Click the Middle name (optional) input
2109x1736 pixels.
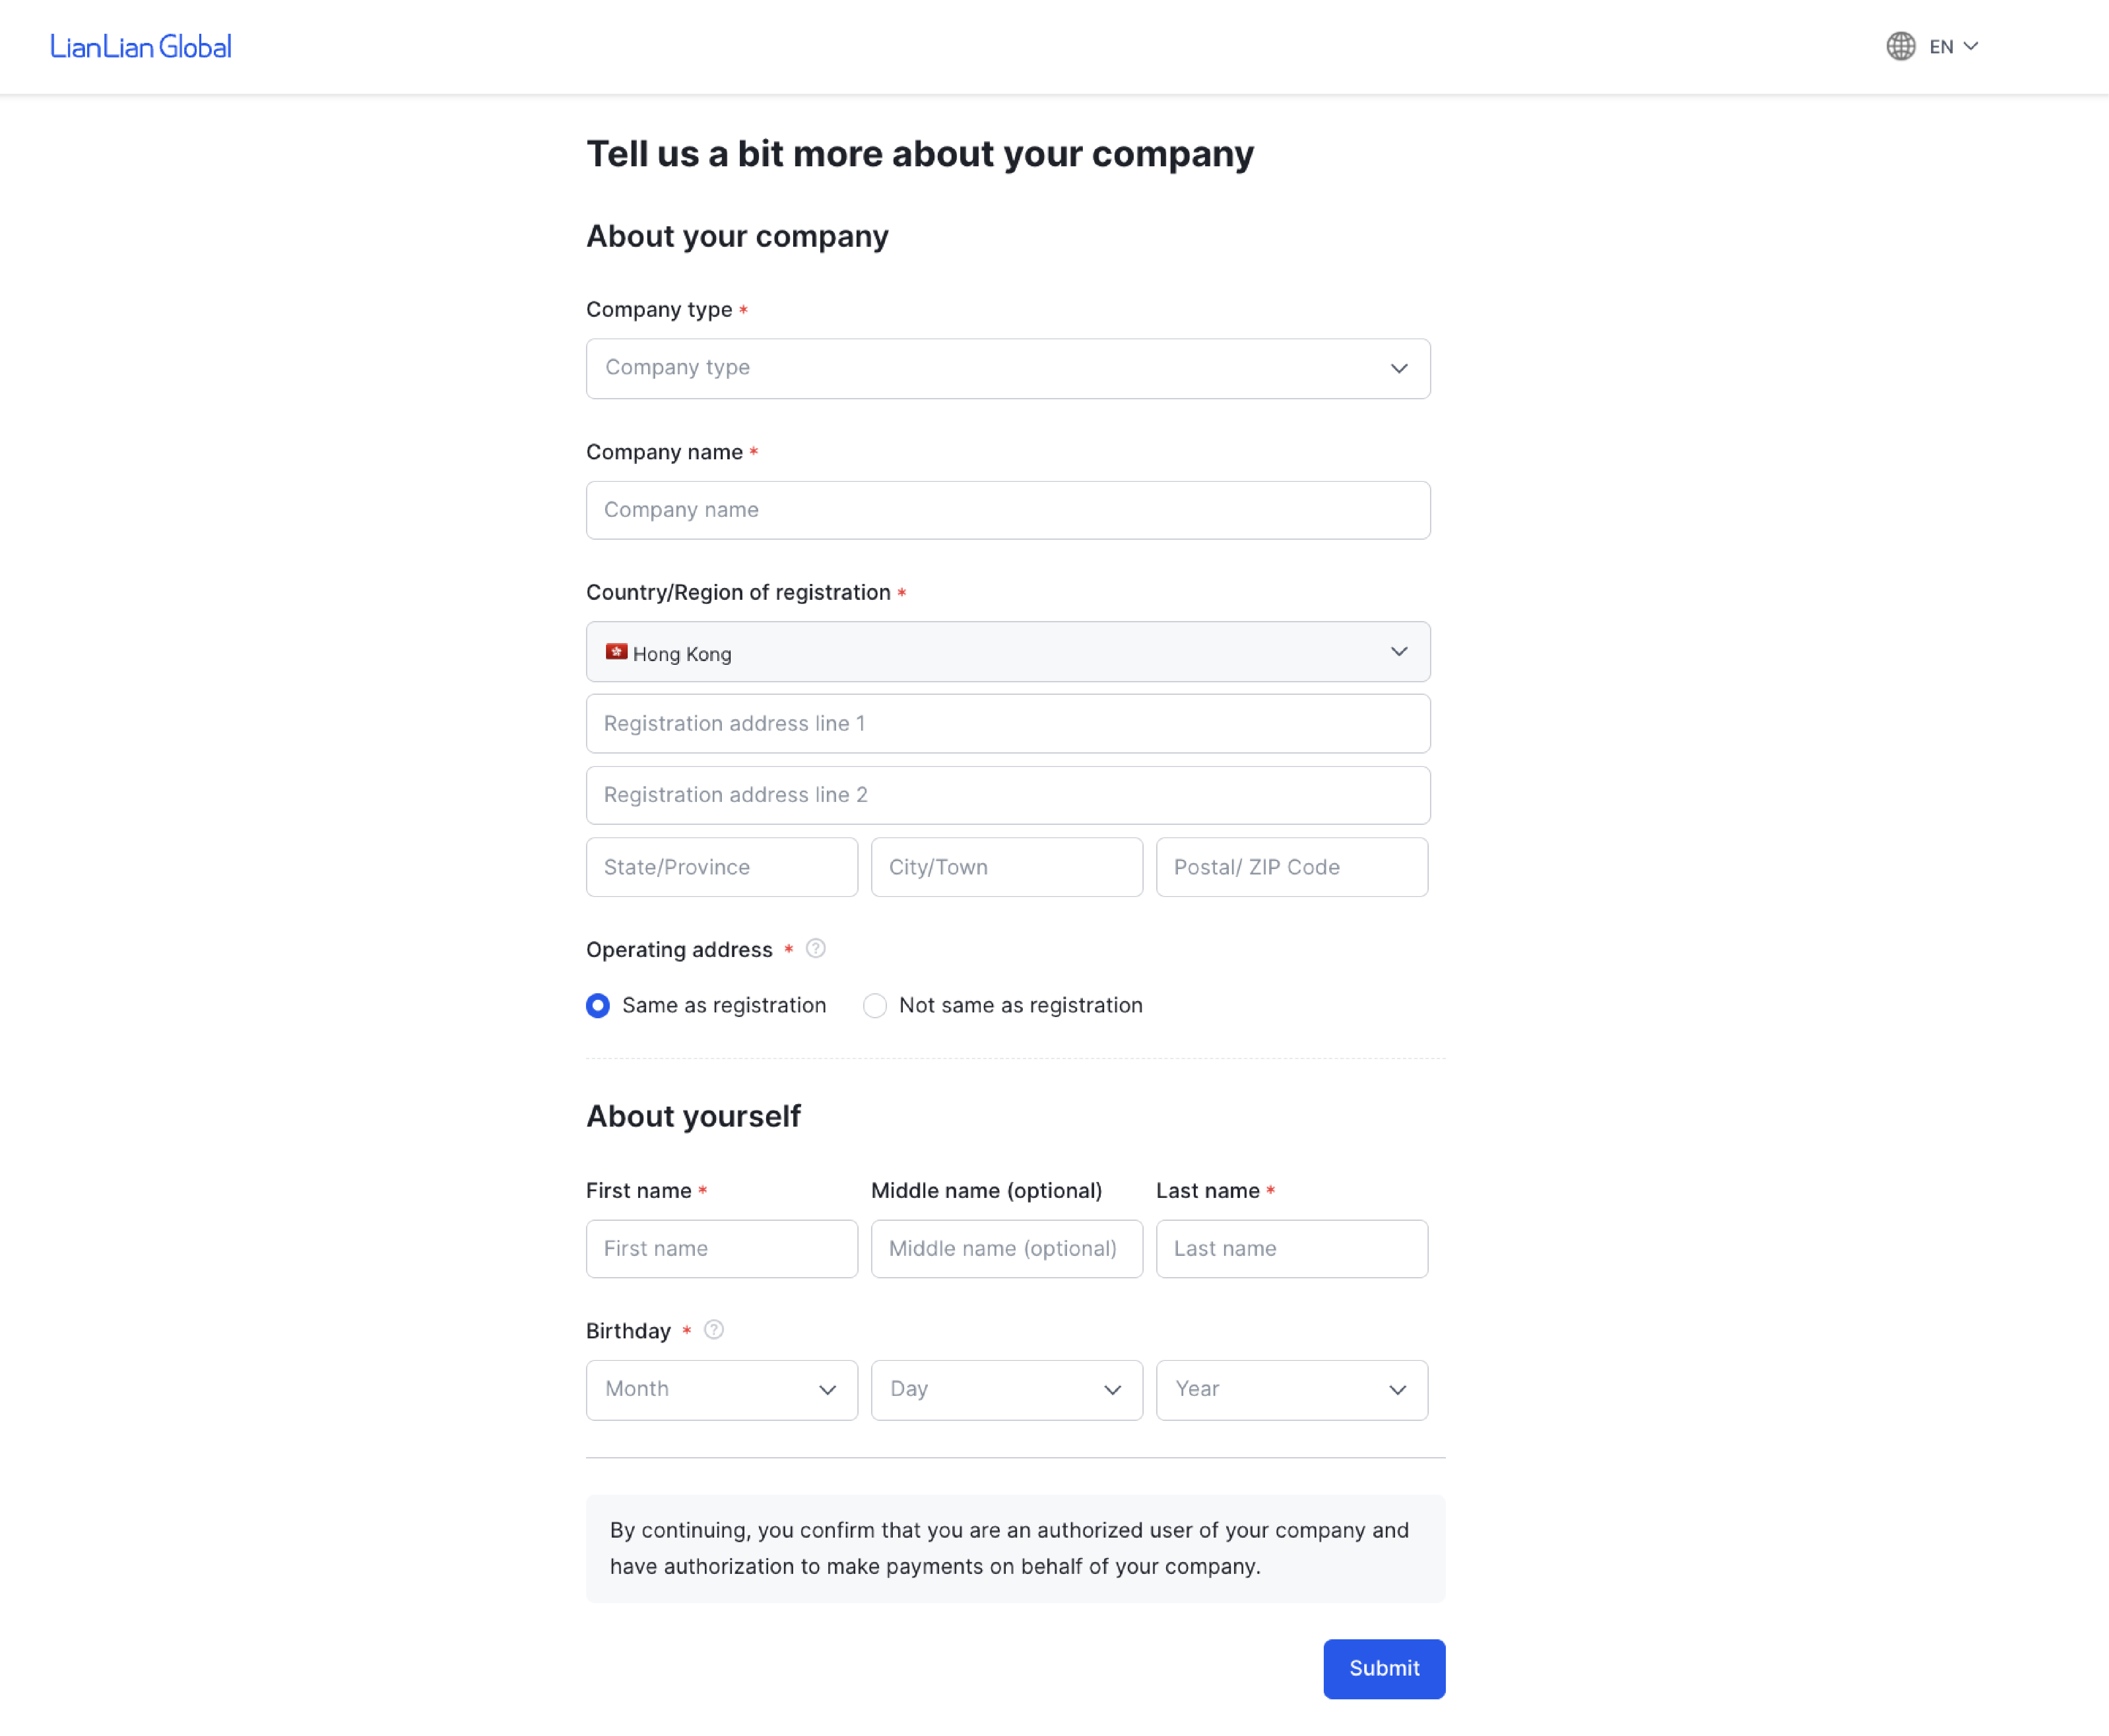click(x=1006, y=1248)
